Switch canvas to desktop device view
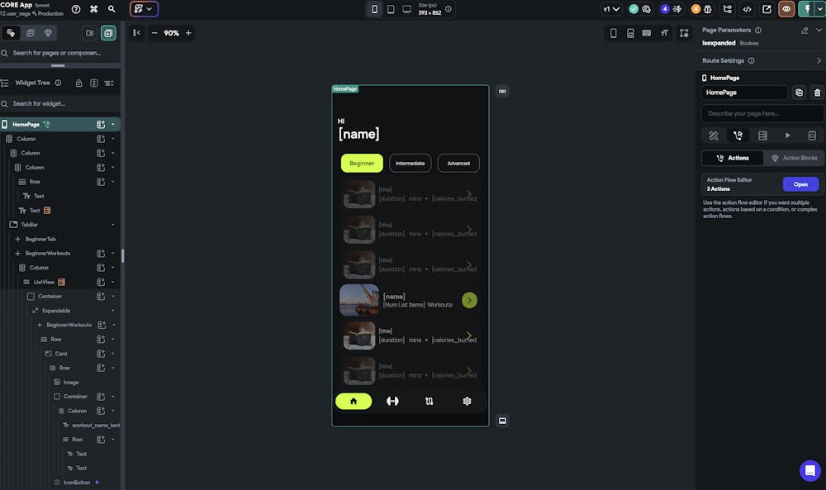826x490 pixels. coord(406,9)
